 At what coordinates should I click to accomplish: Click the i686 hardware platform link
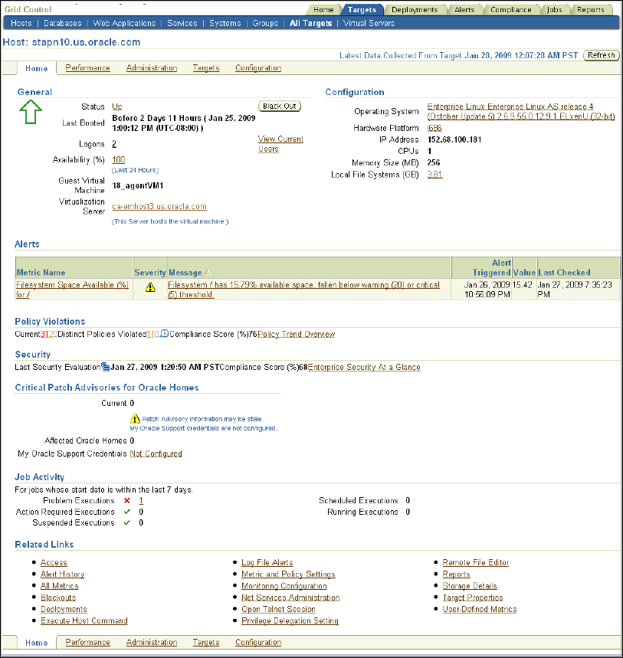point(434,128)
